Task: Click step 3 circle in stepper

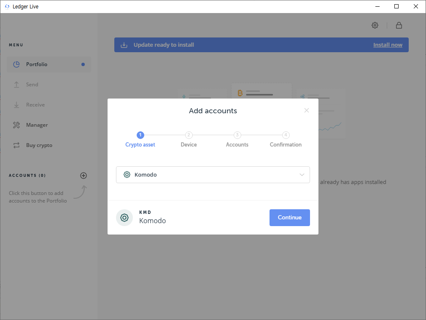Action: 237,135
